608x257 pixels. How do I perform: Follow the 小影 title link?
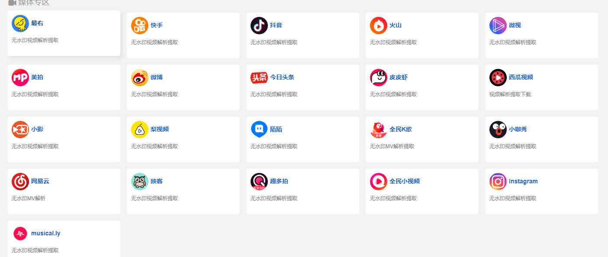[37, 129]
